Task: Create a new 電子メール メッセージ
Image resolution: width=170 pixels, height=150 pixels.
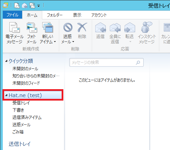Action: point(15,33)
